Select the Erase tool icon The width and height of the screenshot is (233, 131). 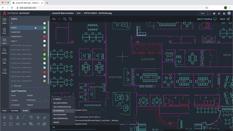click(45, 117)
